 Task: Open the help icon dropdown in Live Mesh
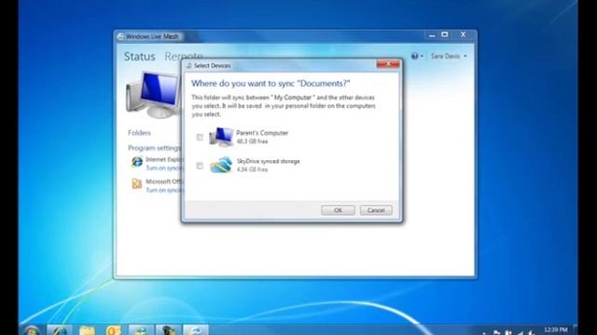(417, 56)
